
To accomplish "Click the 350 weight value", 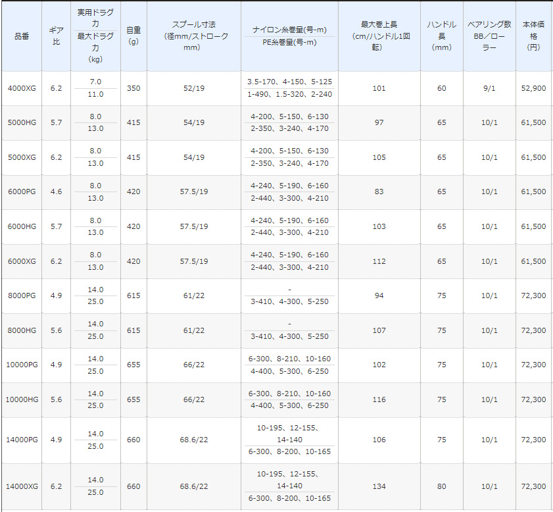I will [x=133, y=88].
